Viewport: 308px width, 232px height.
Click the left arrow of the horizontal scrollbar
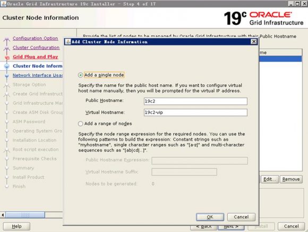[3, 215]
